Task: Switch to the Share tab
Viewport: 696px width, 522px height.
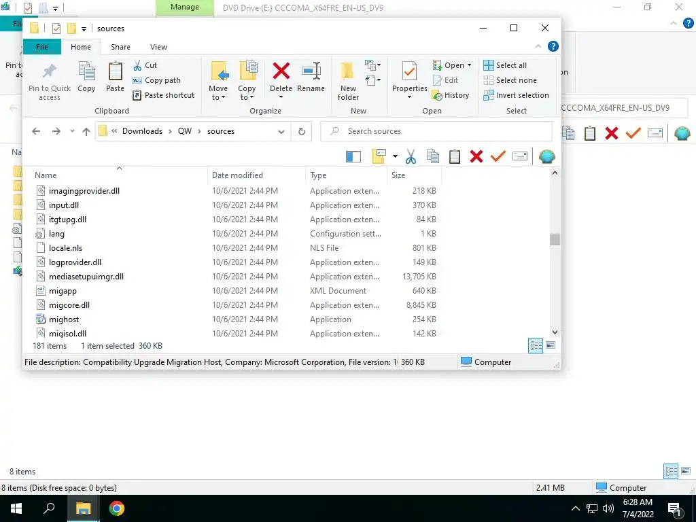Action: click(x=120, y=47)
